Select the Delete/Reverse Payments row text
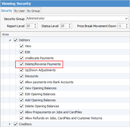Viewport: 130px width, 127px height. click(43, 64)
